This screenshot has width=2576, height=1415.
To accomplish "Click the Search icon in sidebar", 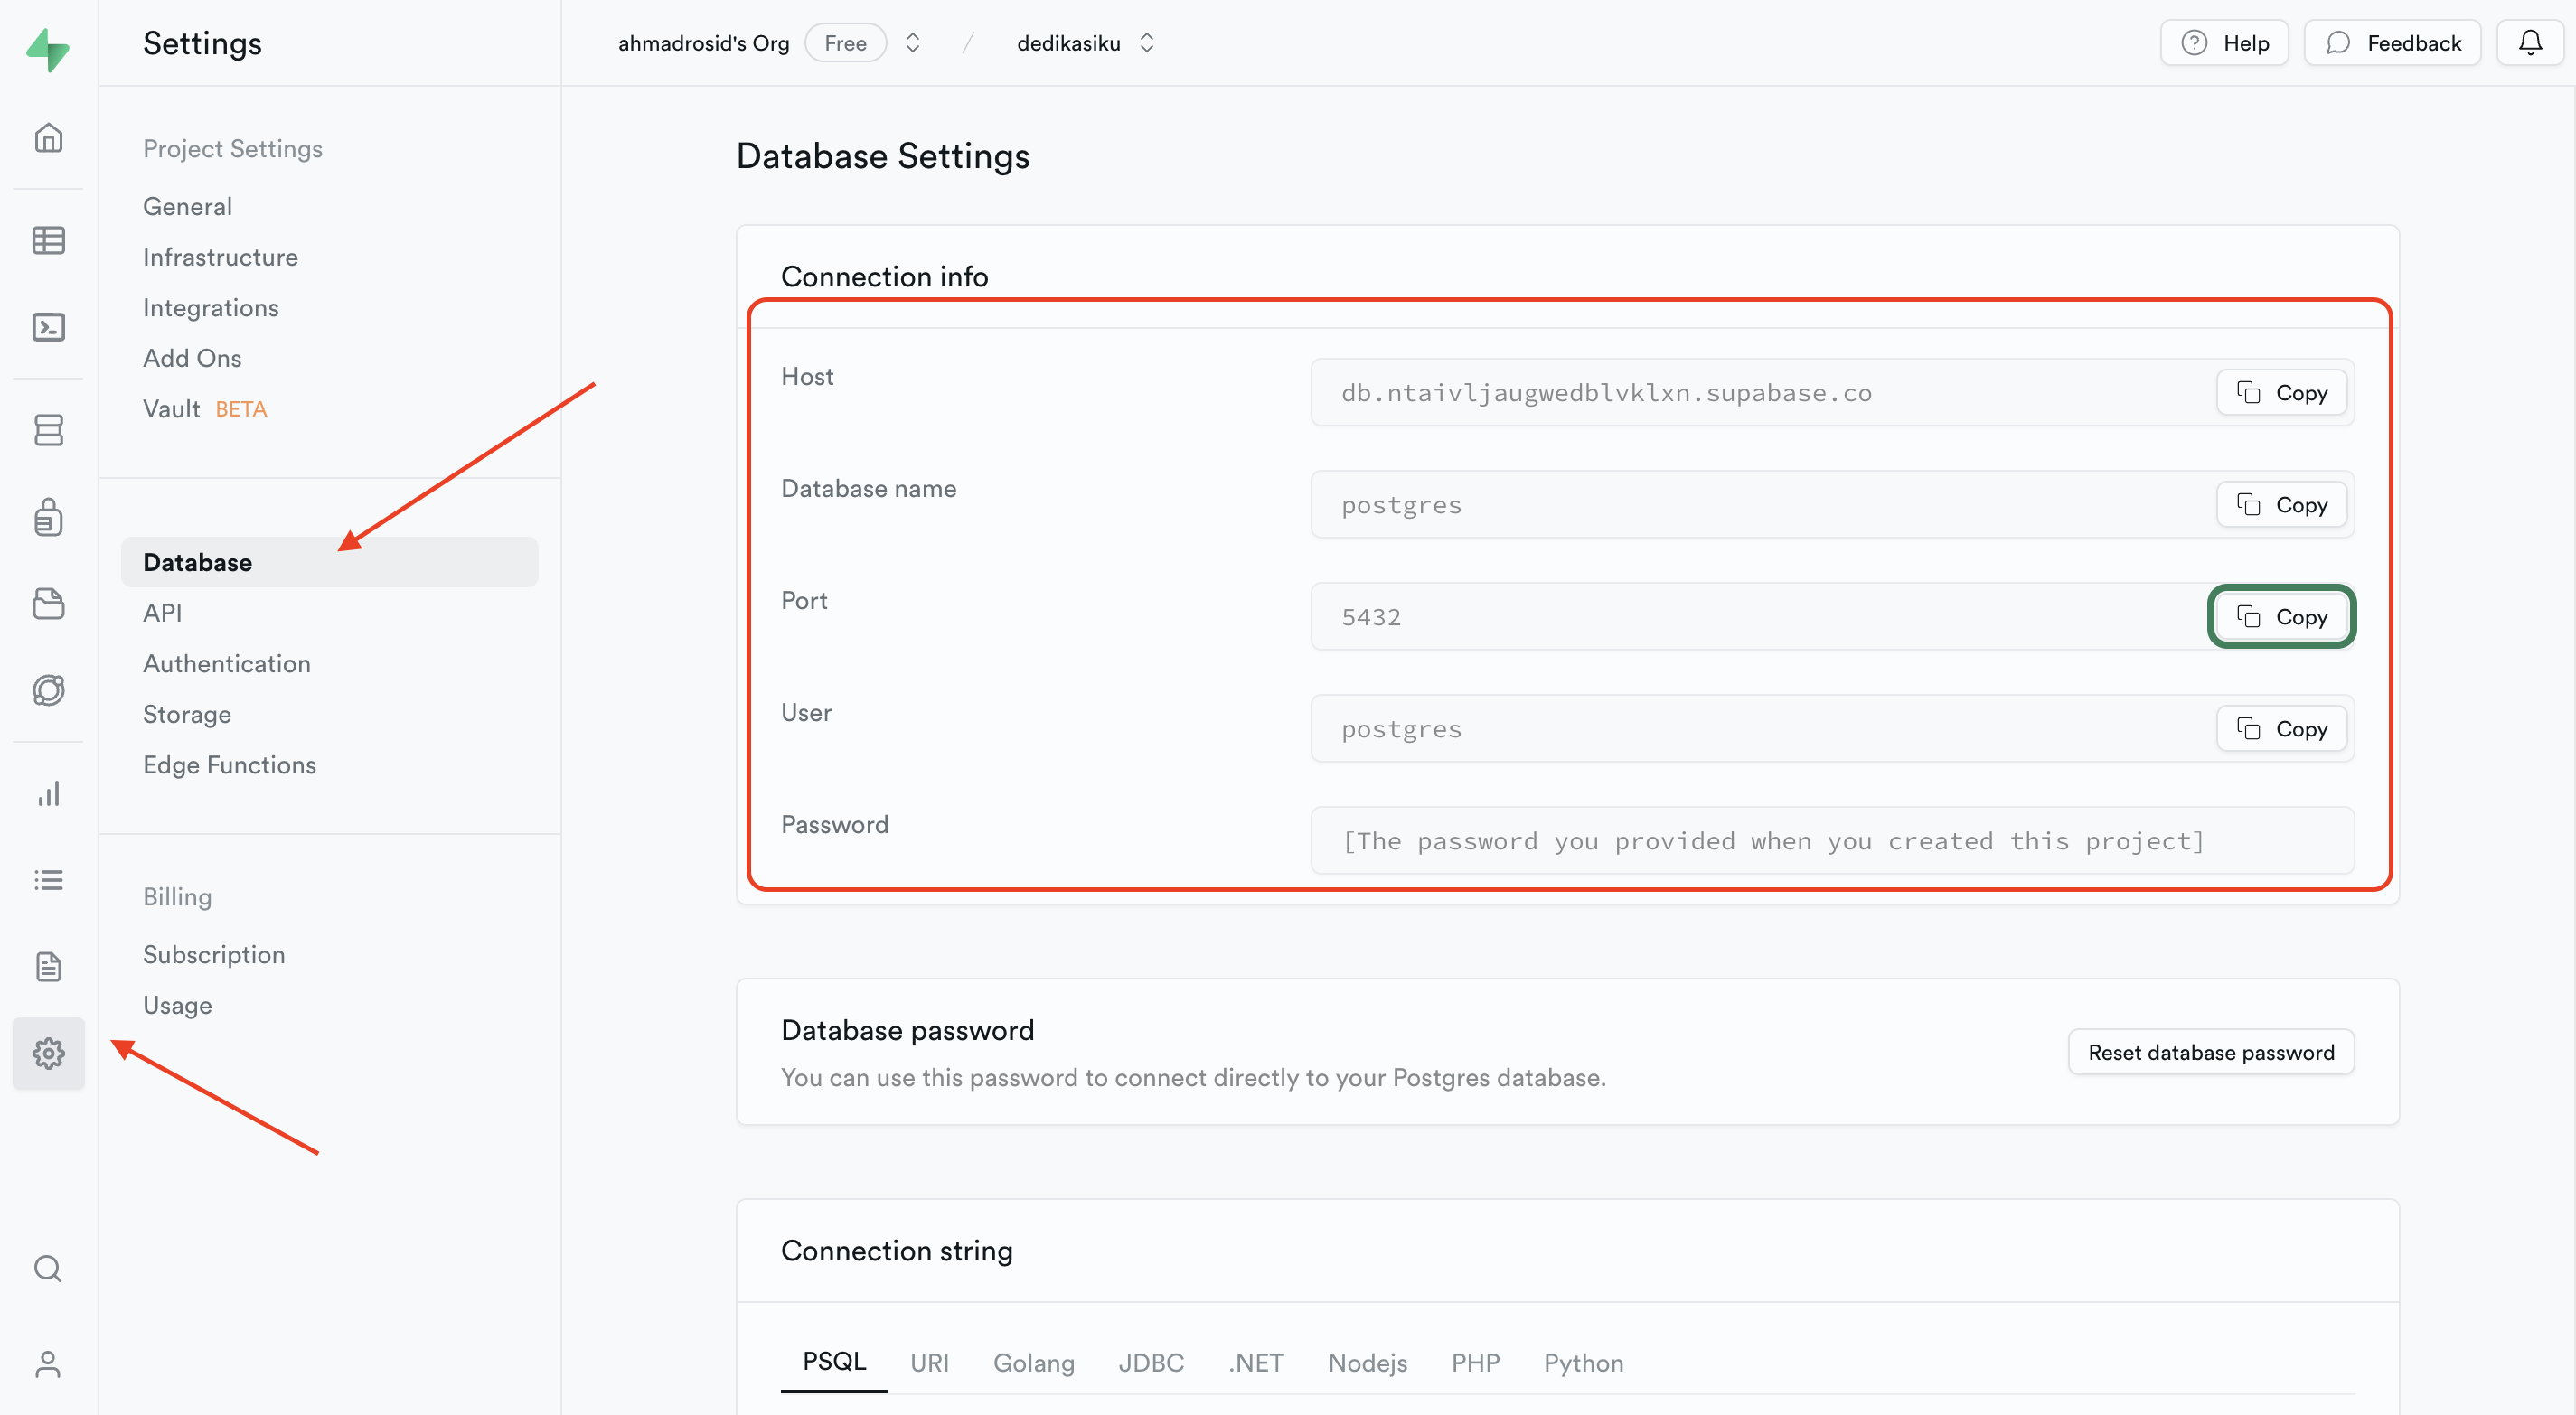I will 49,1269.
